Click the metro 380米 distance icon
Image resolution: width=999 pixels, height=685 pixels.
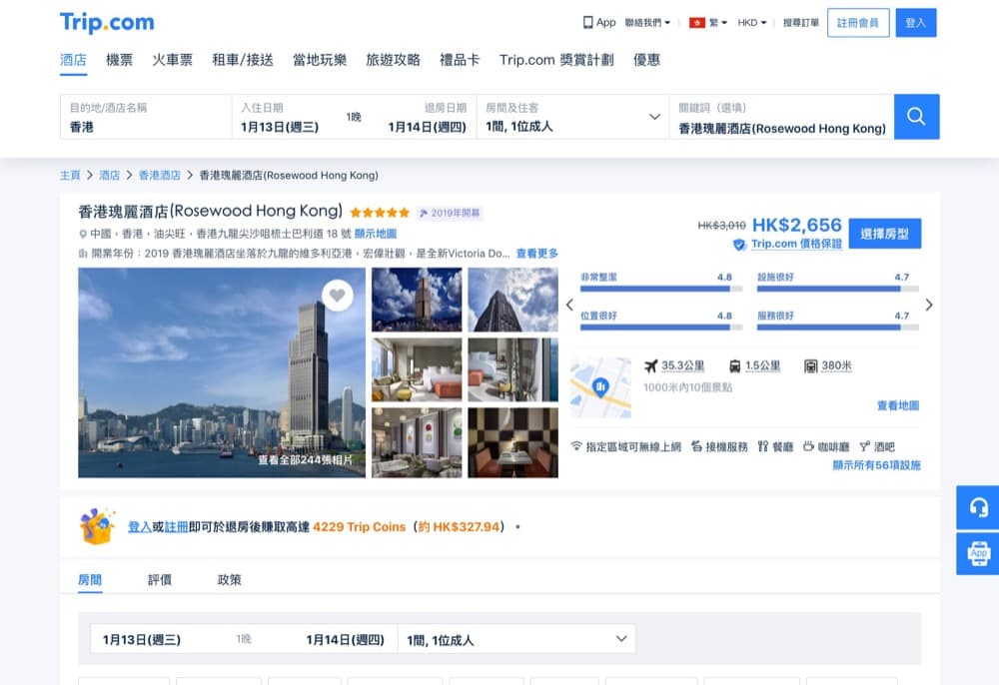coord(810,366)
